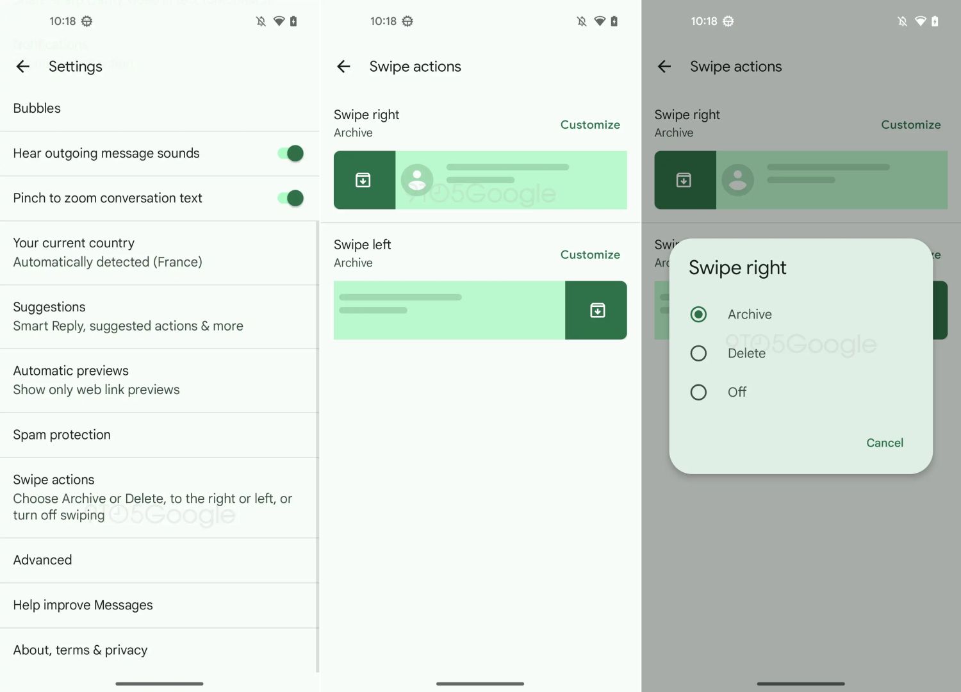Go back from middle Swipe actions screen
Screen dimensions: 961x692
click(x=344, y=67)
